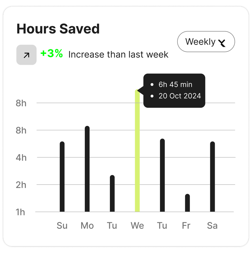
Task: Select the Sunday bar in the chart
Action: pos(62,176)
